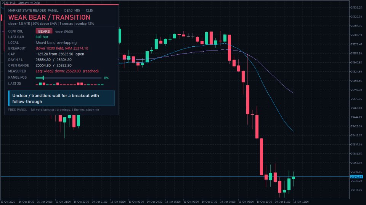Click MEASURED 'Leg1=leg2 down: 25520.00 (reached)'
Image resolution: width=366 pixels, height=205 pixels.
(67, 71)
